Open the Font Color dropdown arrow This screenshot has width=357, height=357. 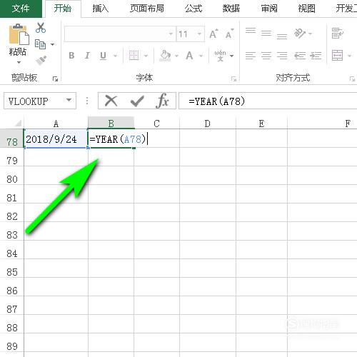click(201, 56)
